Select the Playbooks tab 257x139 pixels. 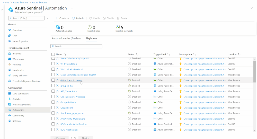(91, 38)
